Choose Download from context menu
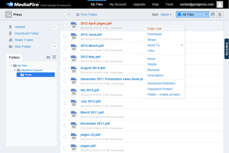 pos(154,34)
